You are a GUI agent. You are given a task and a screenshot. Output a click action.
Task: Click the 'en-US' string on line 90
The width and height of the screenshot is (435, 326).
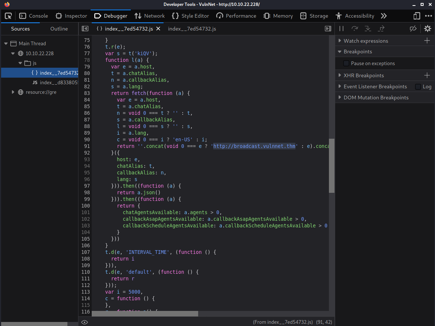pos(183,139)
